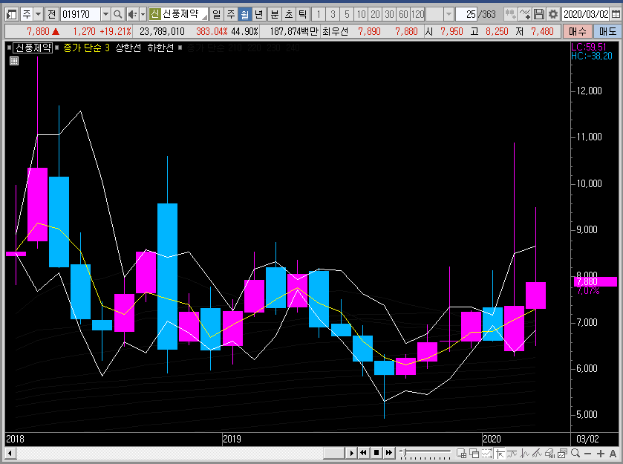Click the scroll left arrow at bottom
Image resolution: width=623 pixels, height=464 pixels.
10,453
